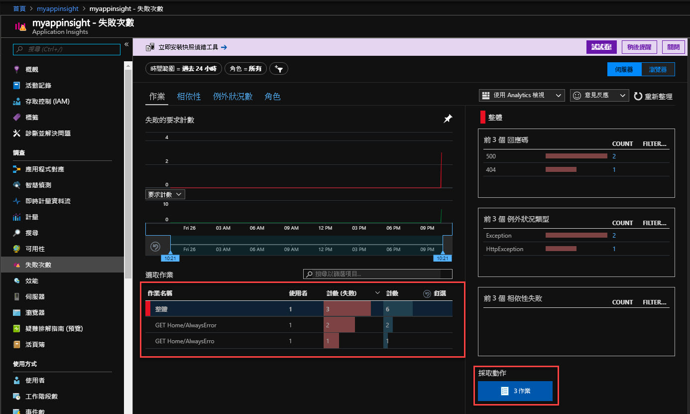Viewport: 690px width, 414px height.
Task: Select the 作業 tab
Action: point(157,96)
